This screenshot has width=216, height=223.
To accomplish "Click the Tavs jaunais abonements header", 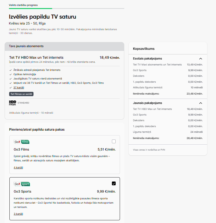I will (x=26, y=46).
